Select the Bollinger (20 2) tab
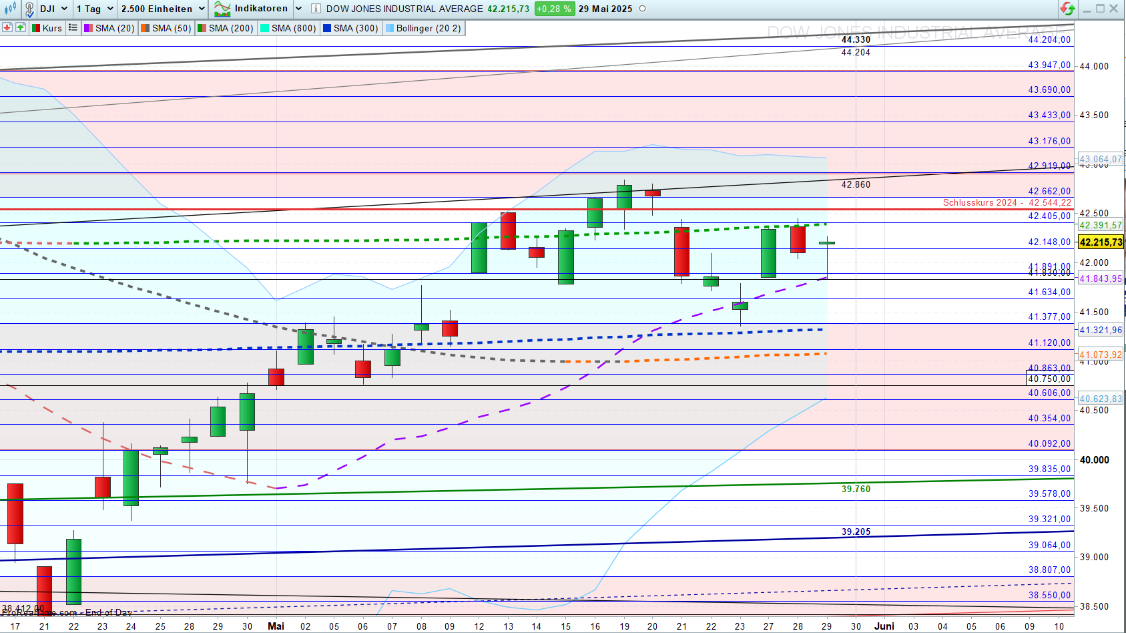This screenshot has height=633, width=1126. pos(423,28)
